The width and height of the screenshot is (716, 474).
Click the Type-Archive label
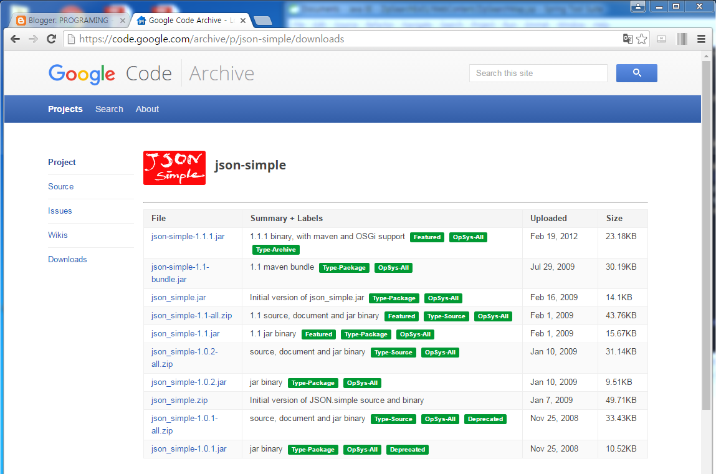(276, 250)
